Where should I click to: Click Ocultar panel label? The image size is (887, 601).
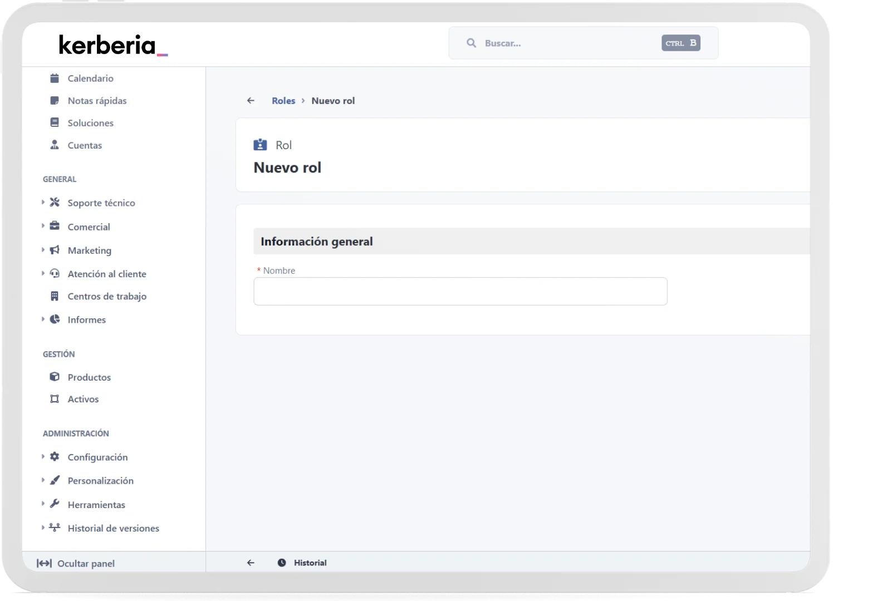pos(86,563)
